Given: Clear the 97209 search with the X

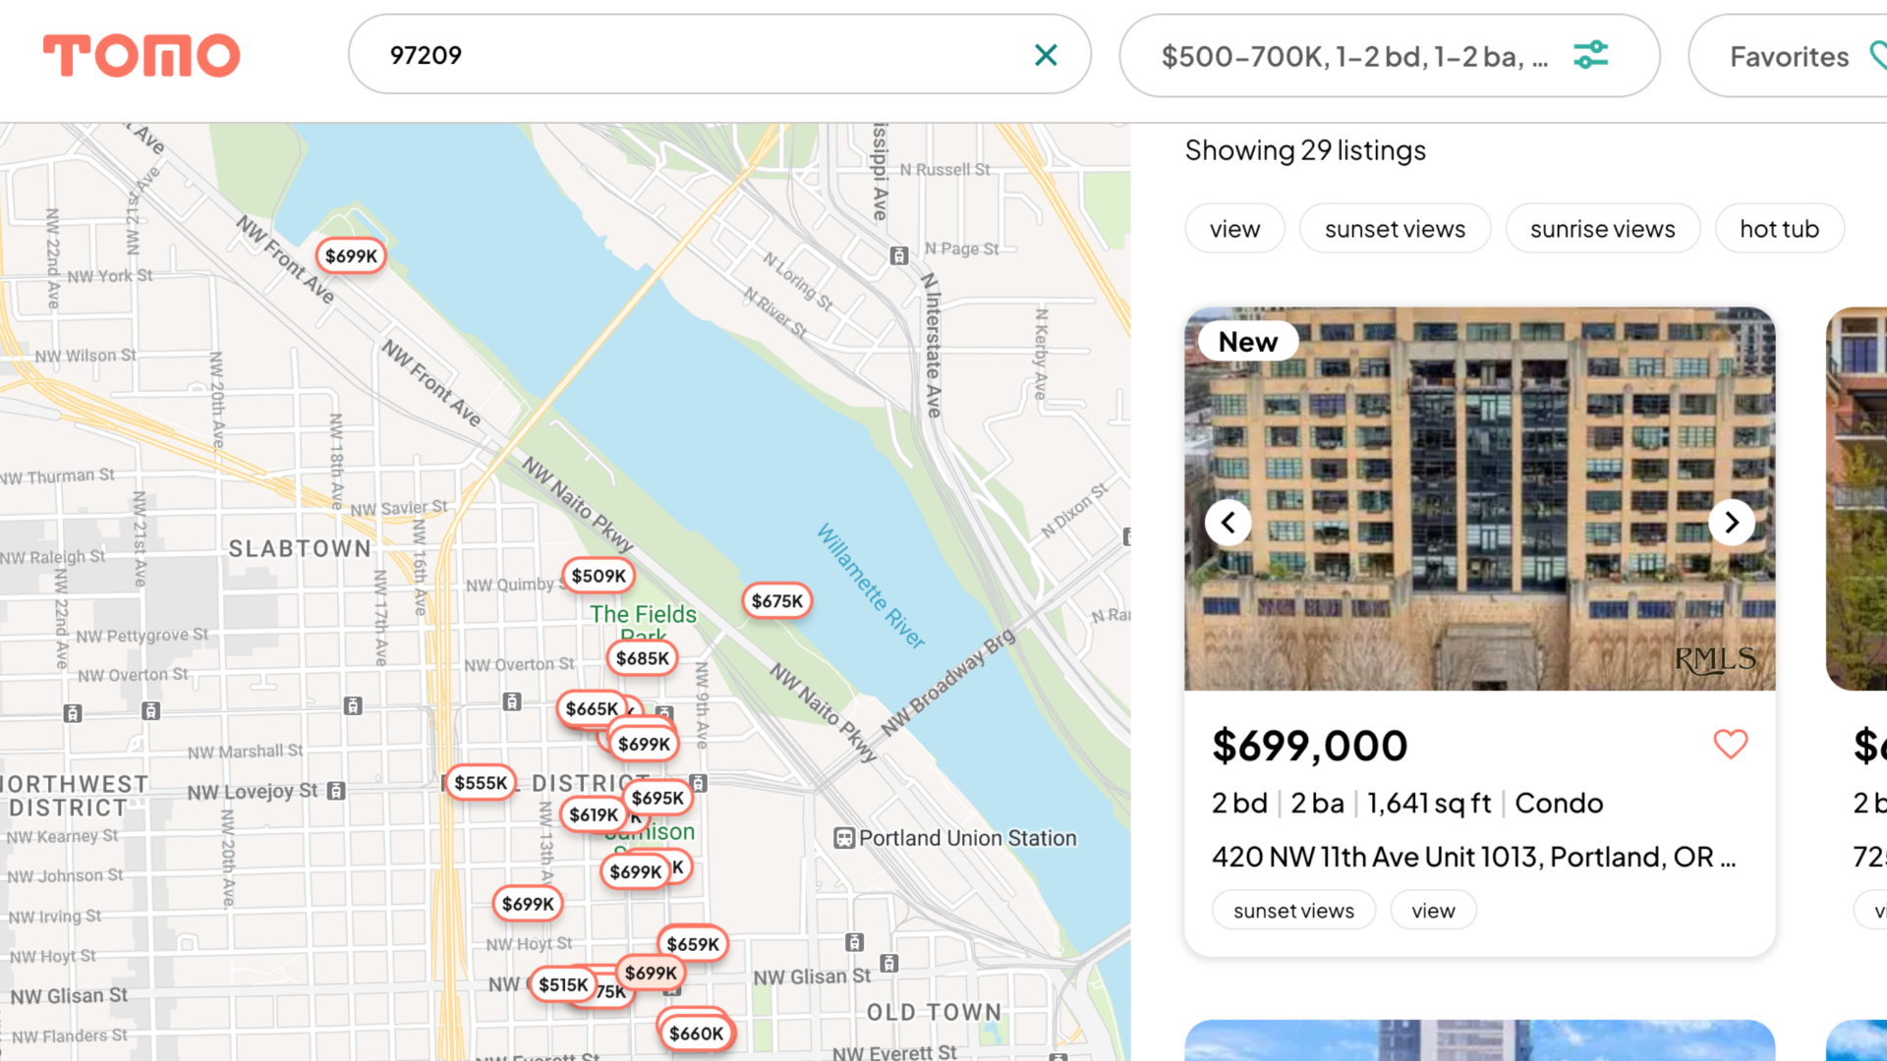Looking at the screenshot, I should 1045,55.
